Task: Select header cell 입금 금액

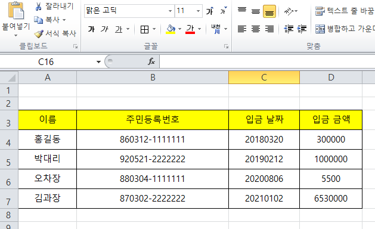Action: pyautogui.click(x=331, y=120)
